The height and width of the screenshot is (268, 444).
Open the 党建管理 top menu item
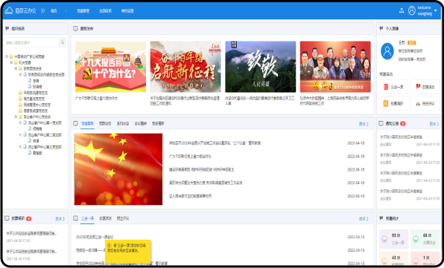pos(83,10)
